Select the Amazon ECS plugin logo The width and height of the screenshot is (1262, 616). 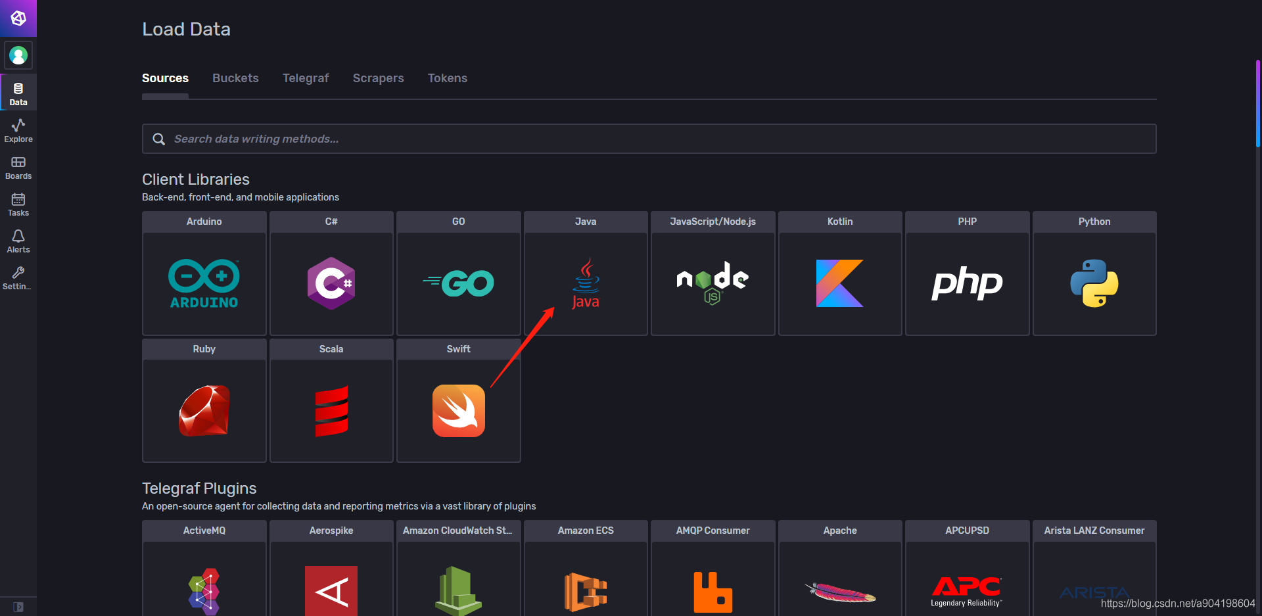(586, 592)
